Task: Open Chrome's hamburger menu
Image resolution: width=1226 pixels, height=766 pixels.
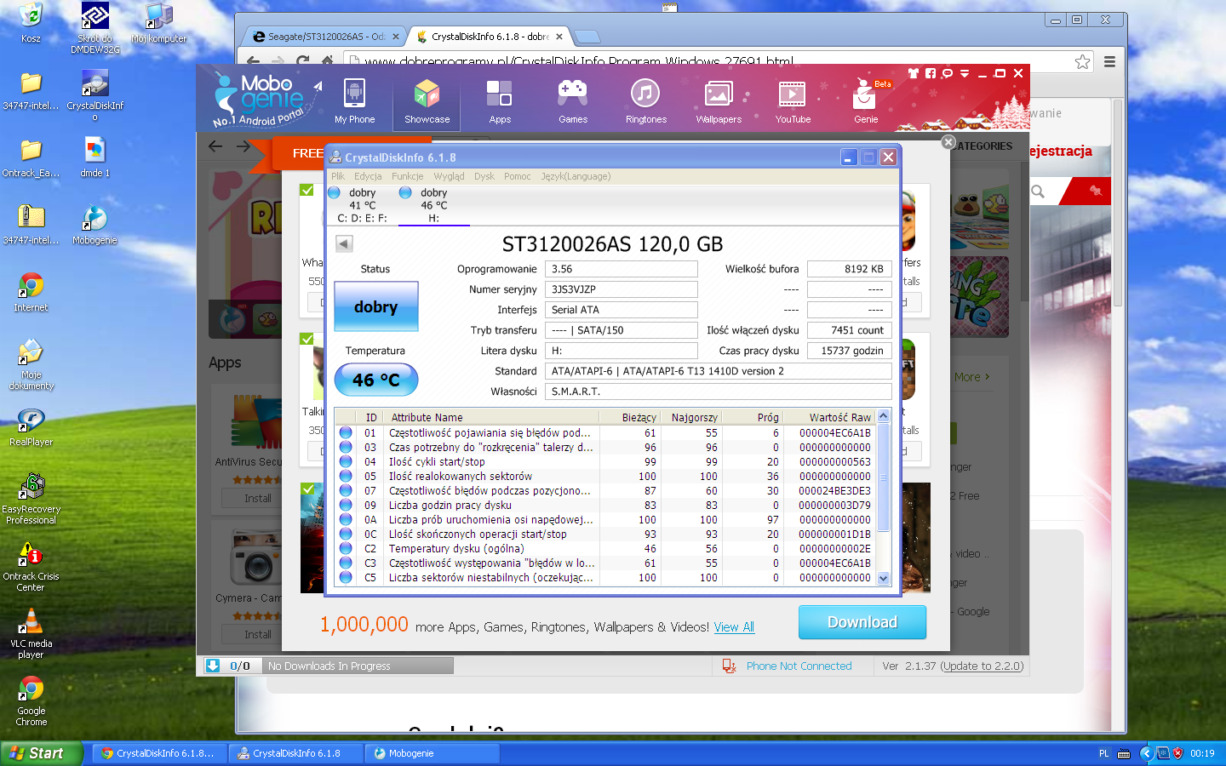Action: click(1109, 61)
